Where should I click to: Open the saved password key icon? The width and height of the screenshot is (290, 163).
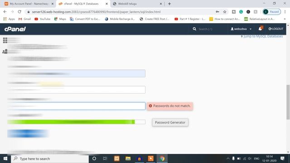coord(217,12)
